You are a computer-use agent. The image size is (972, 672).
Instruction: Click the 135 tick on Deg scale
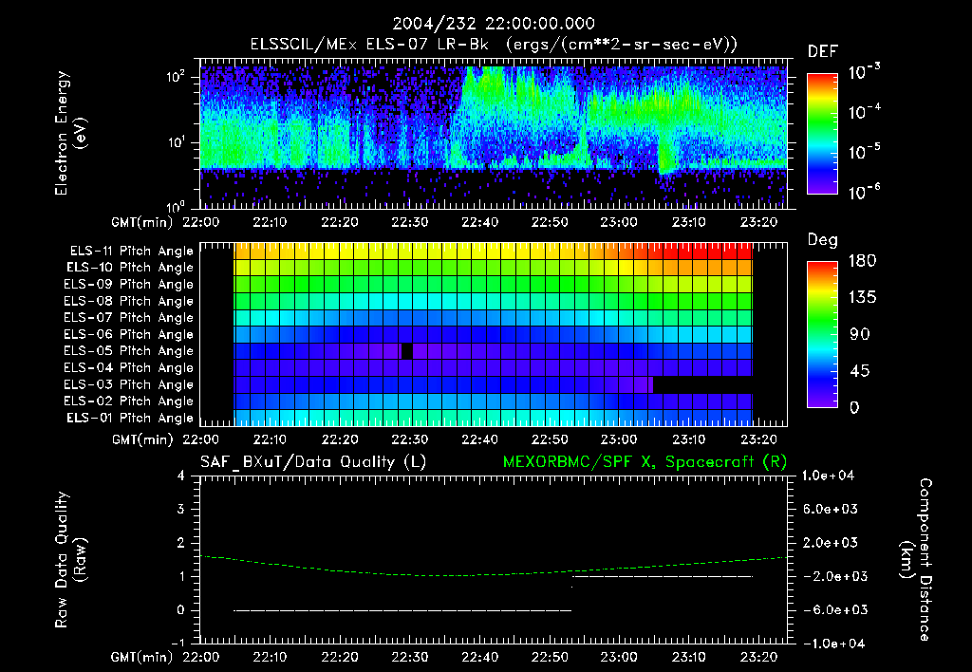coord(862,298)
